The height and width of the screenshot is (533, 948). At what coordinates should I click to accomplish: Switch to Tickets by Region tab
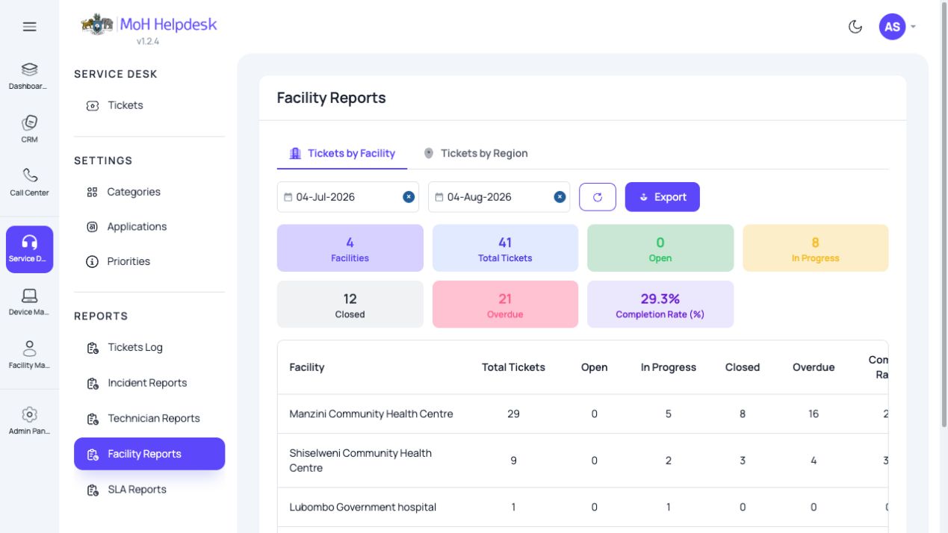tap(475, 153)
